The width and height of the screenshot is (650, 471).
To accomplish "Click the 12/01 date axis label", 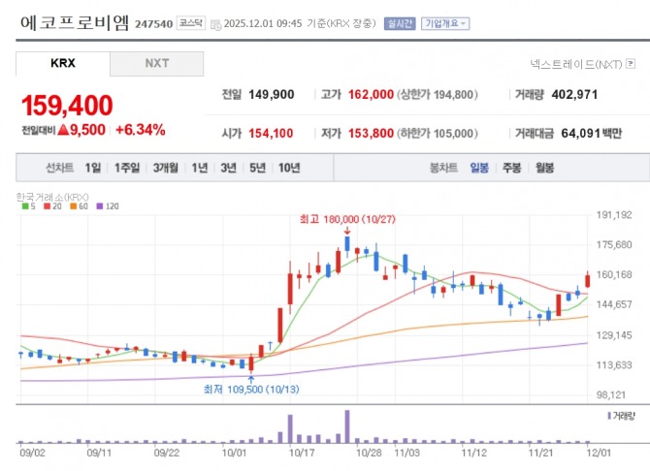I will pos(599,453).
